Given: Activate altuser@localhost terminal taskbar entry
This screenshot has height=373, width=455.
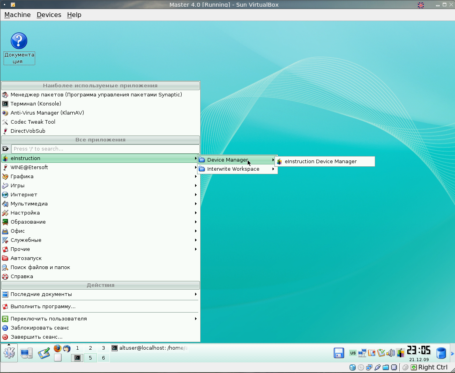Looking at the screenshot, I should [x=150, y=348].
